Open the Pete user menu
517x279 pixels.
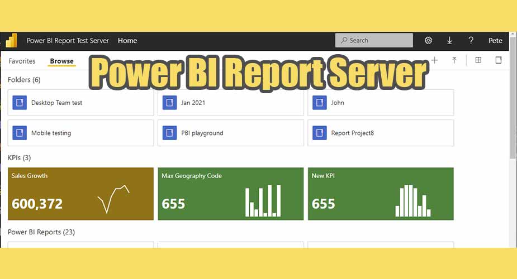tap(495, 41)
